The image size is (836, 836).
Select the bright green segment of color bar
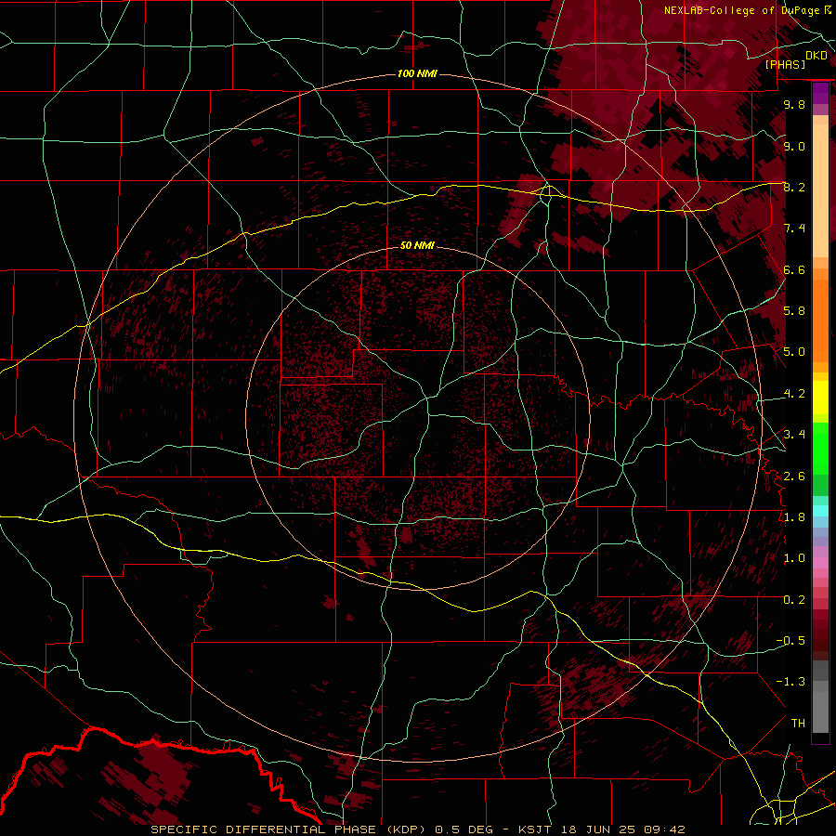point(820,448)
